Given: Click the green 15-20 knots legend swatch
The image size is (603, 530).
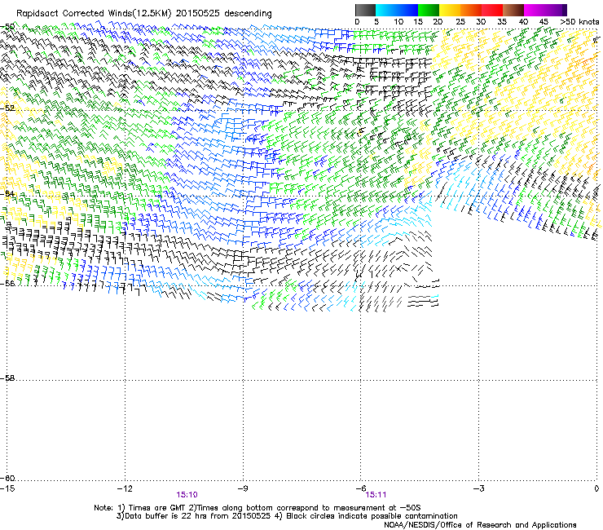Looking at the screenshot, I should pyautogui.click(x=429, y=10).
